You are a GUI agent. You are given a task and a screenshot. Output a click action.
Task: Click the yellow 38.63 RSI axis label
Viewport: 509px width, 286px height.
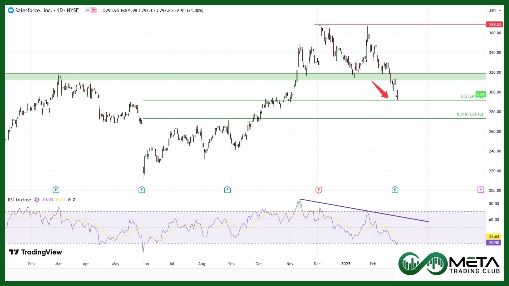tap(493, 236)
